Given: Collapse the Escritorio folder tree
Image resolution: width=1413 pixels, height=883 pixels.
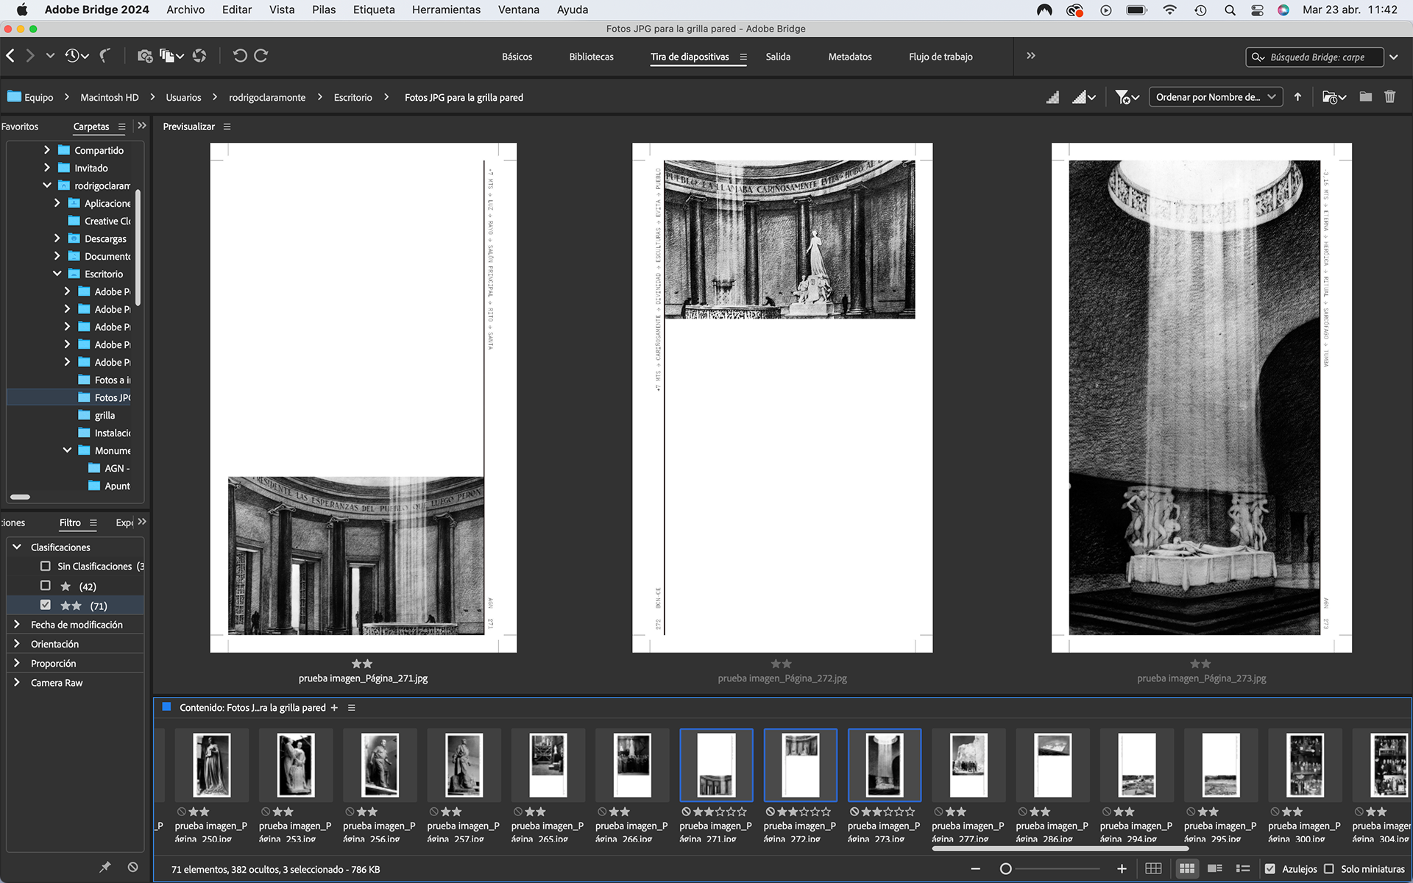Looking at the screenshot, I should pos(57,274).
